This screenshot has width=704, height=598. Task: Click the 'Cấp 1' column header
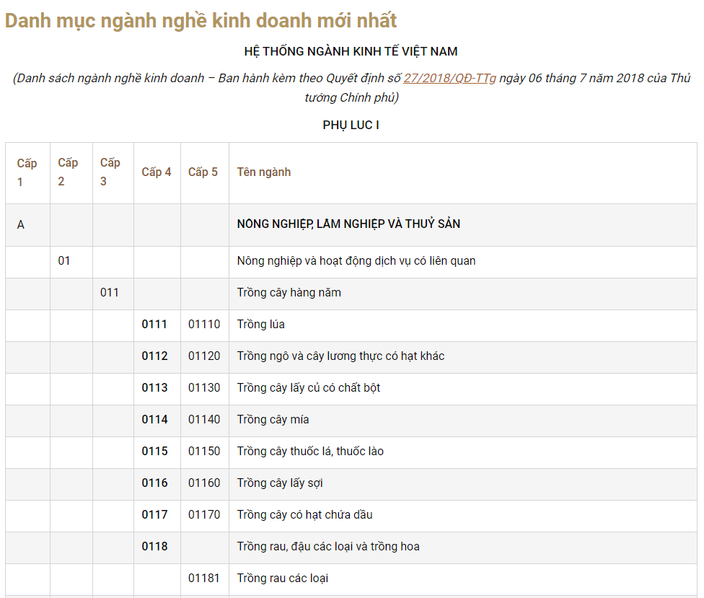(x=27, y=172)
